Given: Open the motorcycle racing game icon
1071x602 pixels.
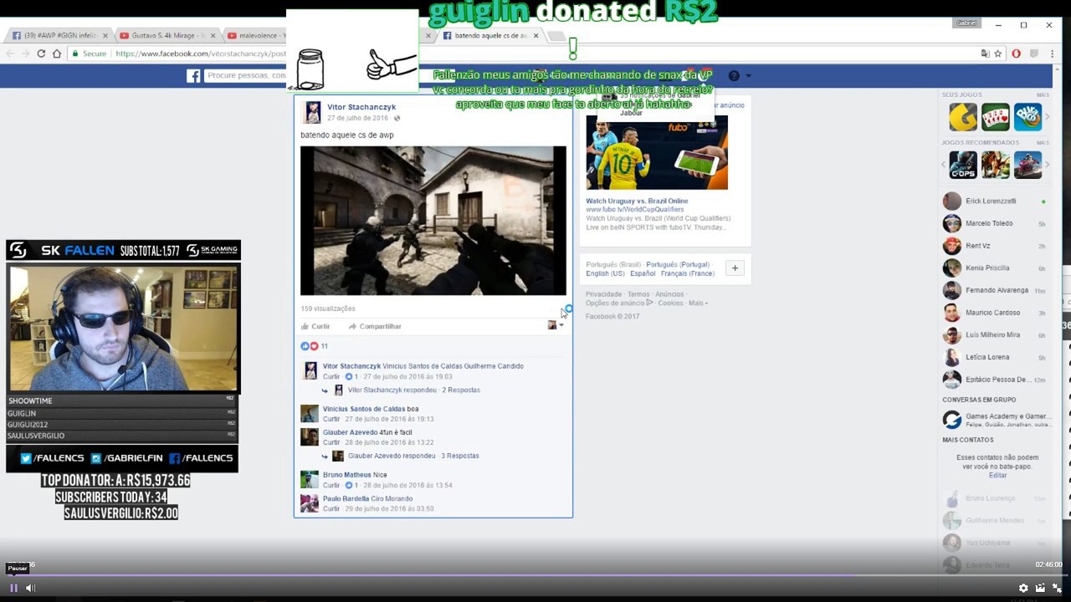Looking at the screenshot, I should [1027, 165].
